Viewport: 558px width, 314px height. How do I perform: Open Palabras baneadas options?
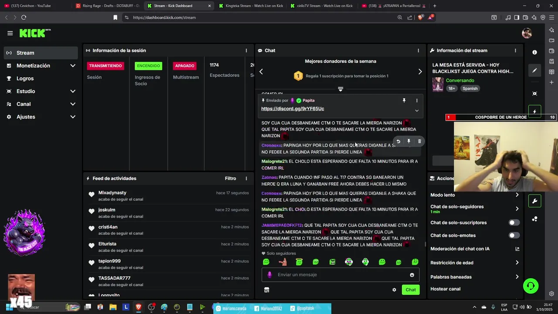tap(517, 277)
